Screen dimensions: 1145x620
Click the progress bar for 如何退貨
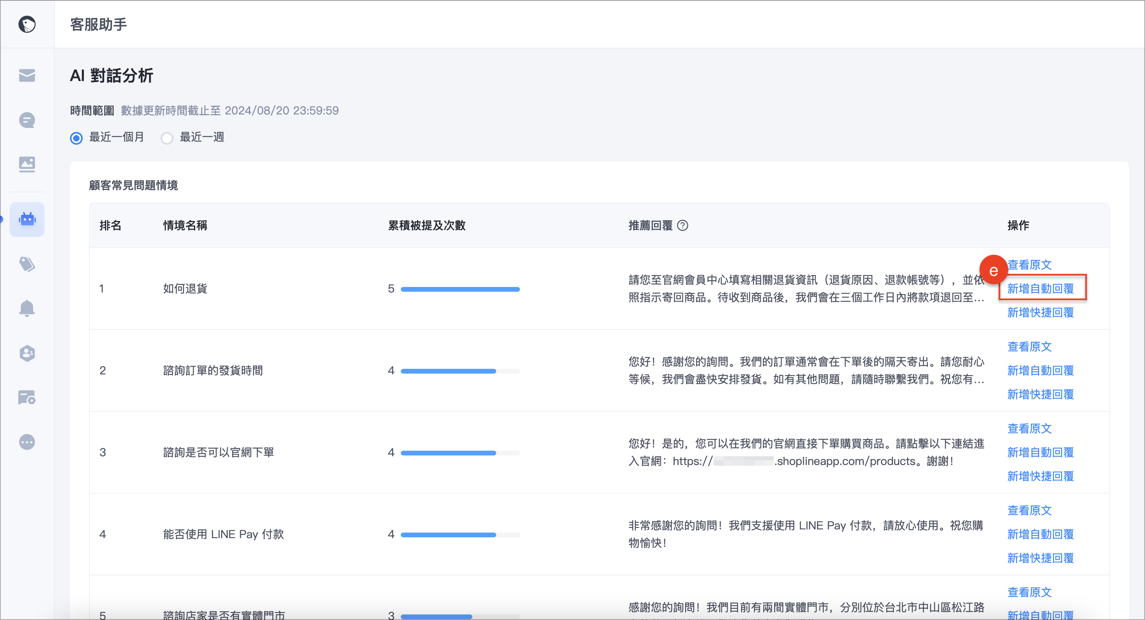(460, 289)
